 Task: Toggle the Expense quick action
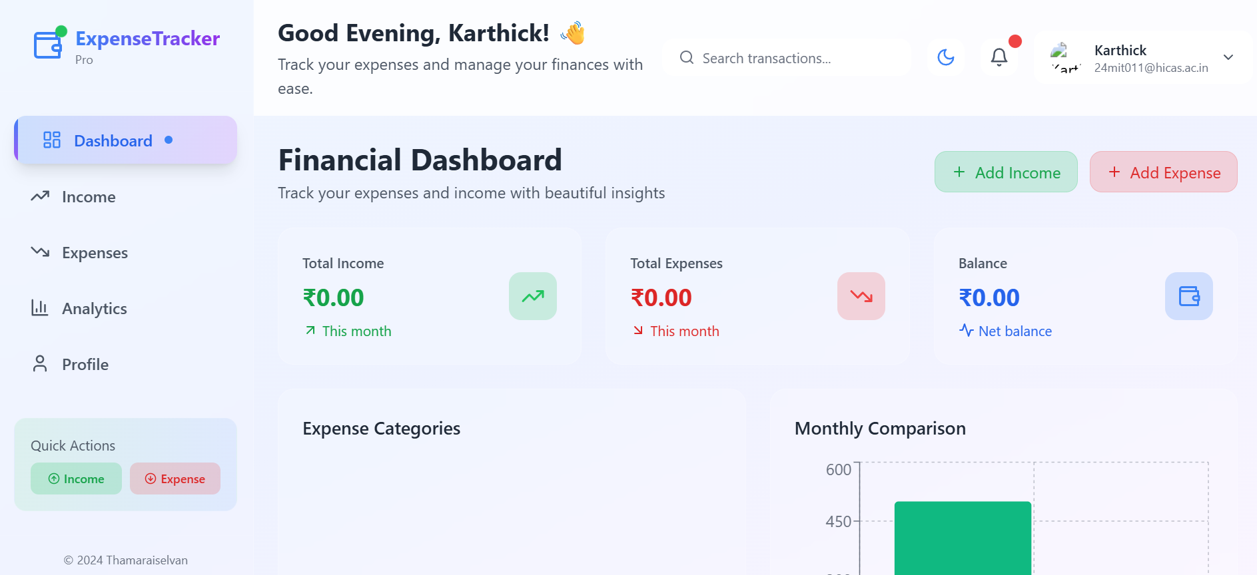point(175,479)
